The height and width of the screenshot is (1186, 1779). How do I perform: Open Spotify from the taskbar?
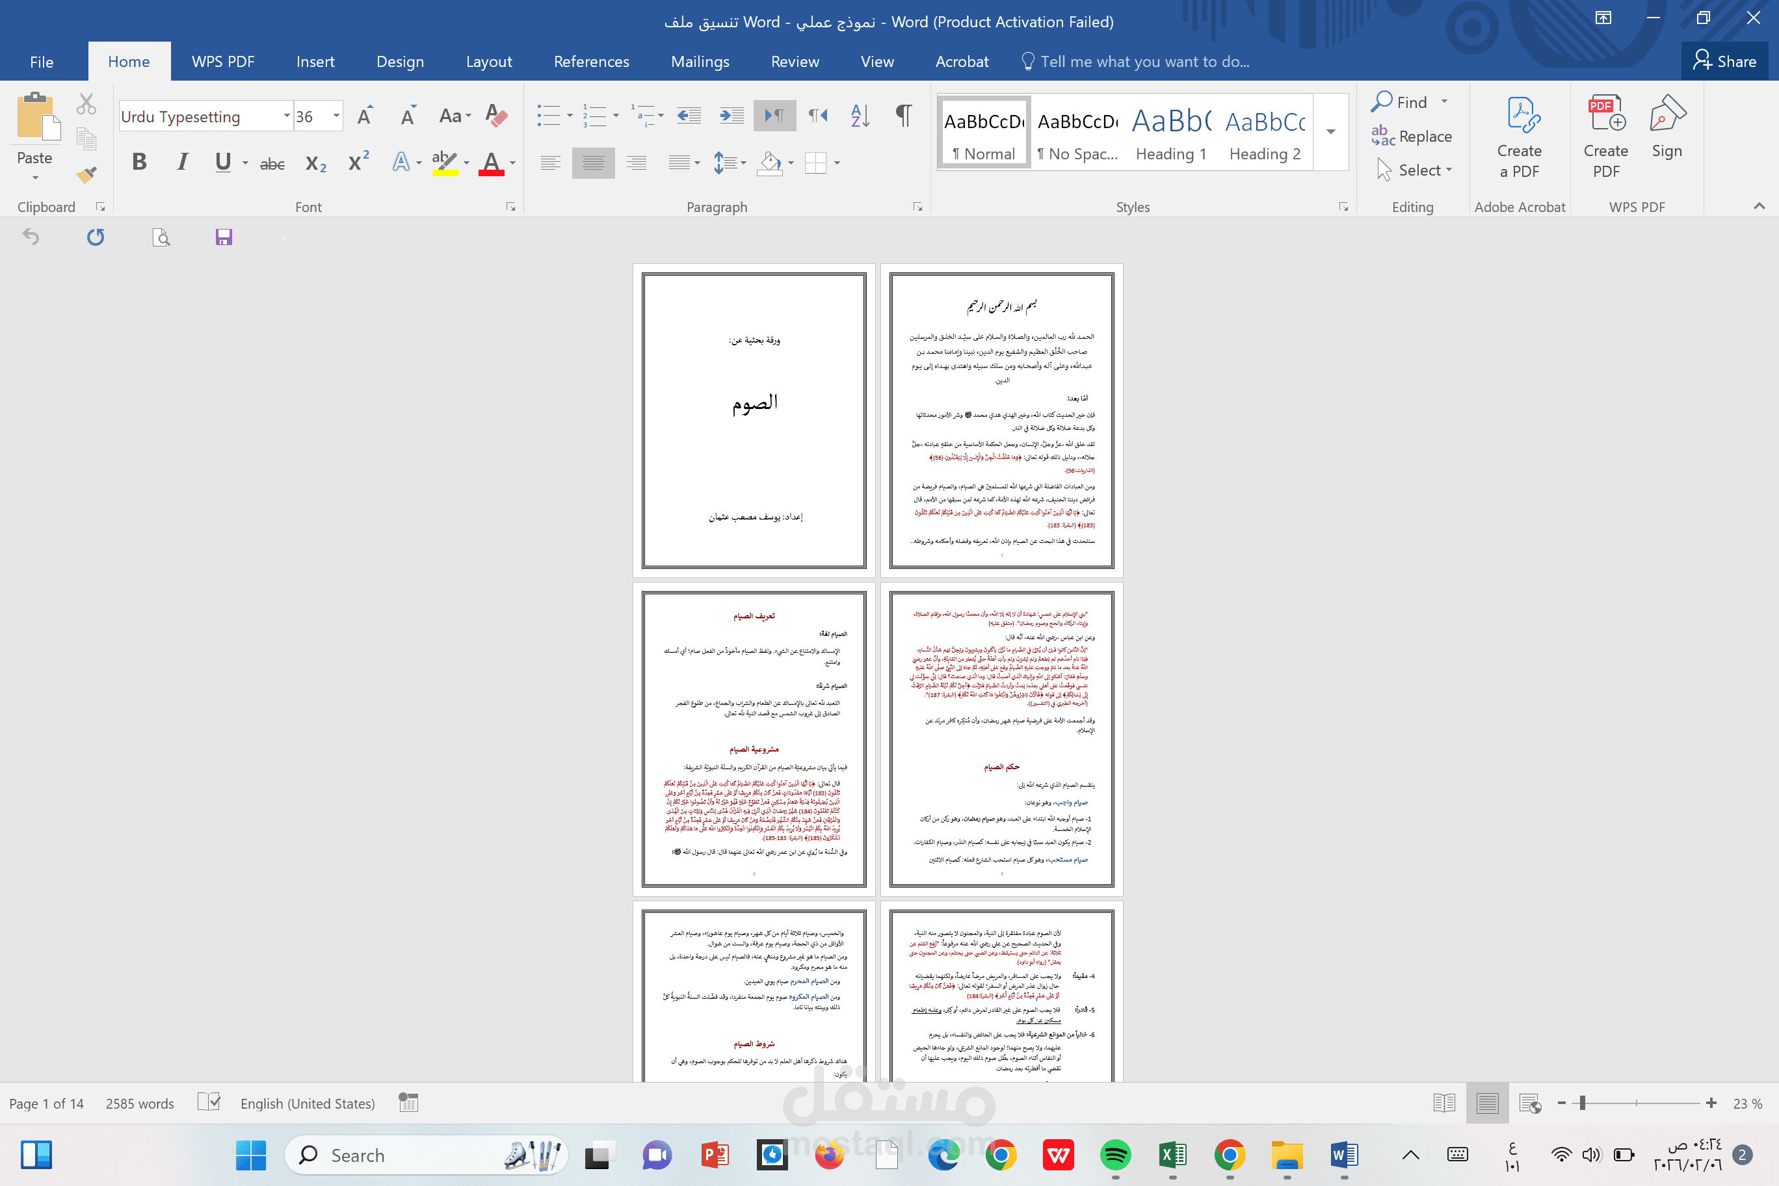click(x=1115, y=1155)
